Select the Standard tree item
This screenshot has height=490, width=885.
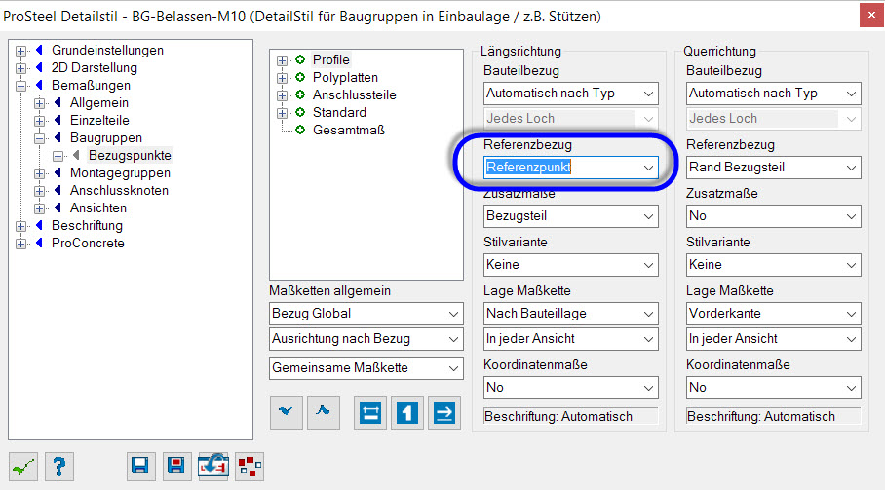pos(339,112)
